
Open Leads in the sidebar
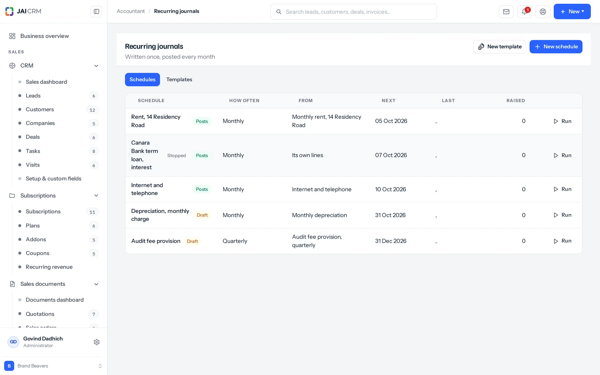[58, 96]
